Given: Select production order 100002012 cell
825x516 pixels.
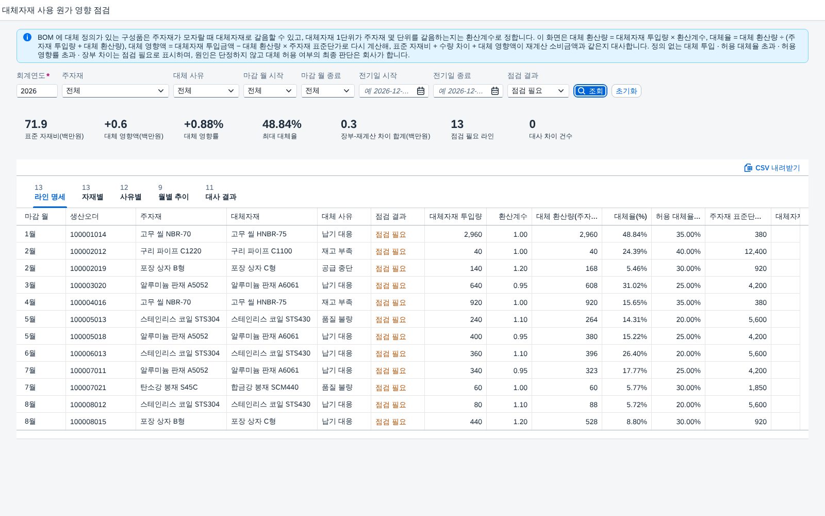Looking at the screenshot, I should 101,251.
